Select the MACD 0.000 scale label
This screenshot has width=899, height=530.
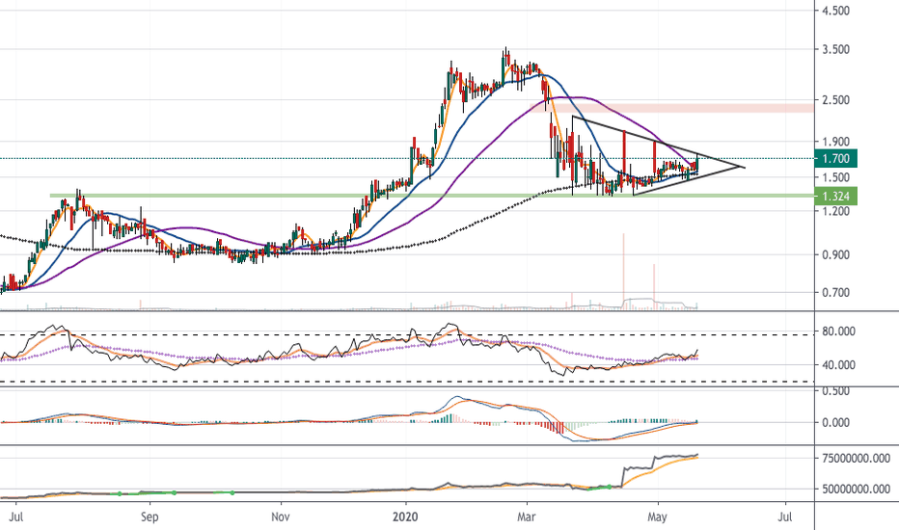tap(836, 423)
